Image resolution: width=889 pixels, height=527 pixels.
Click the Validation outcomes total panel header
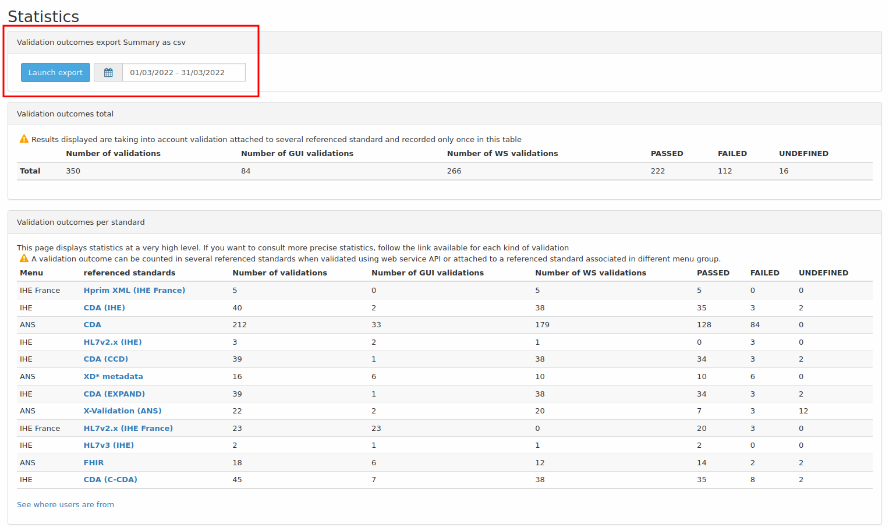tap(65, 114)
